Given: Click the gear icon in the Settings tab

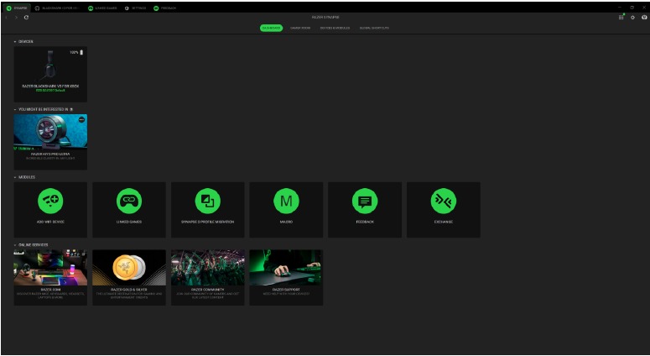Looking at the screenshot, I should 127,8.
